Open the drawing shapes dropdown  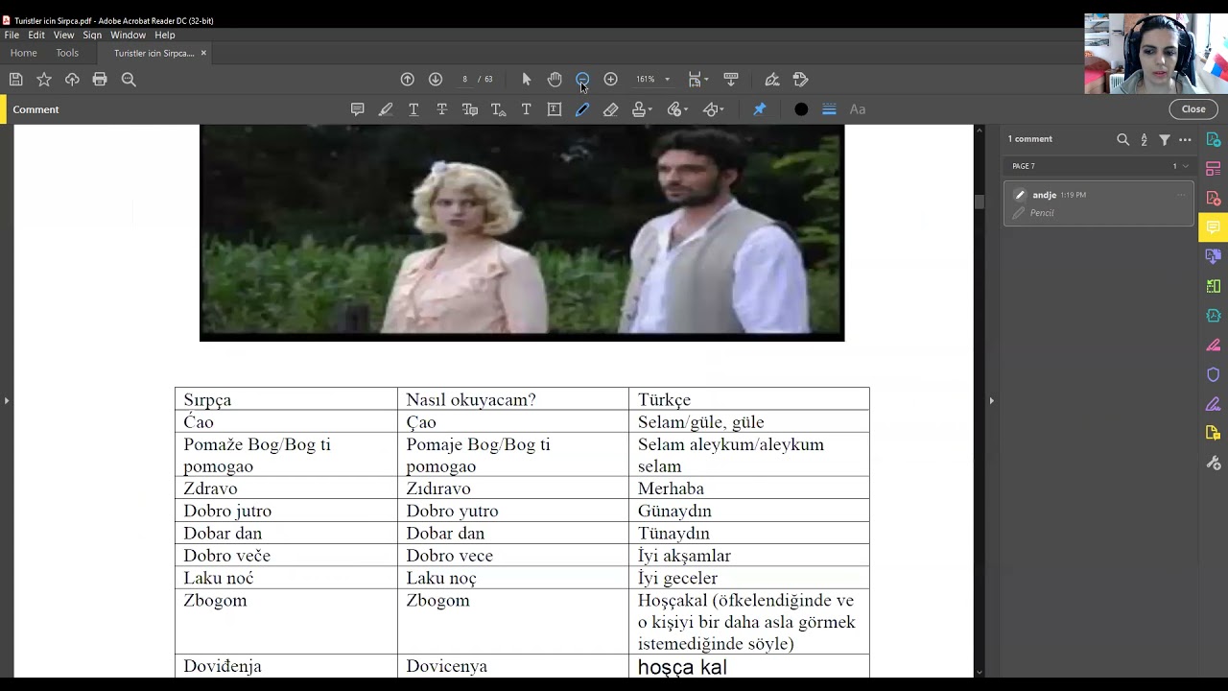[714, 109]
